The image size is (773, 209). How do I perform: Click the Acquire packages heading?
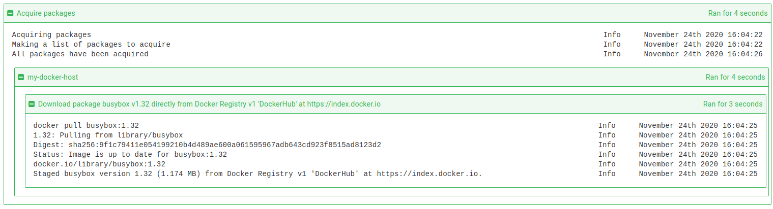coord(46,13)
